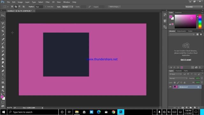204x115 pixels.
Task: Select the Lasso tool
Action: pos(3,23)
